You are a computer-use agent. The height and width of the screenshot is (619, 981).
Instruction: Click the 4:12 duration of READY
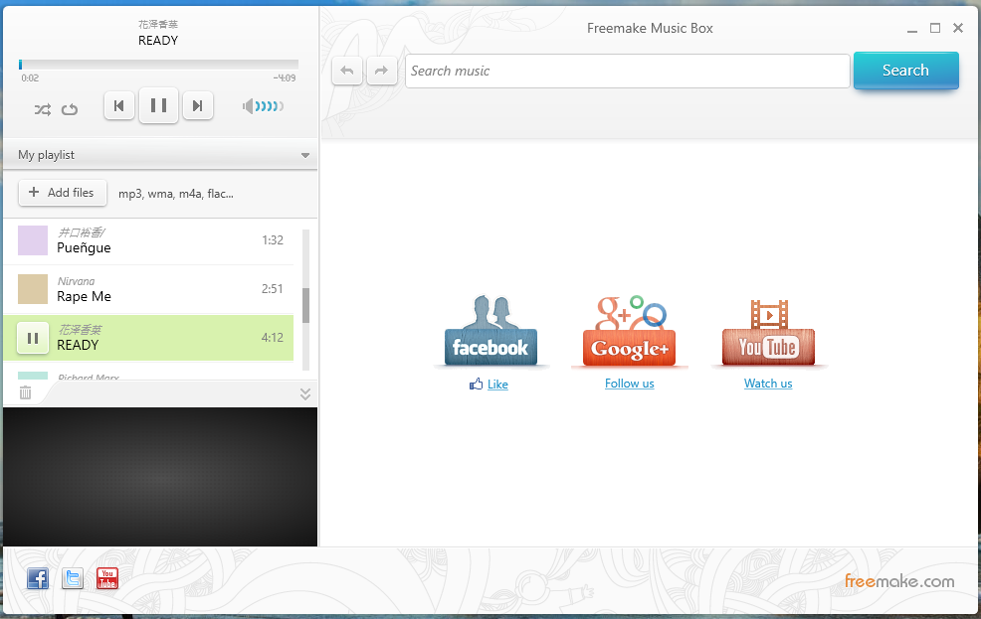(x=273, y=337)
